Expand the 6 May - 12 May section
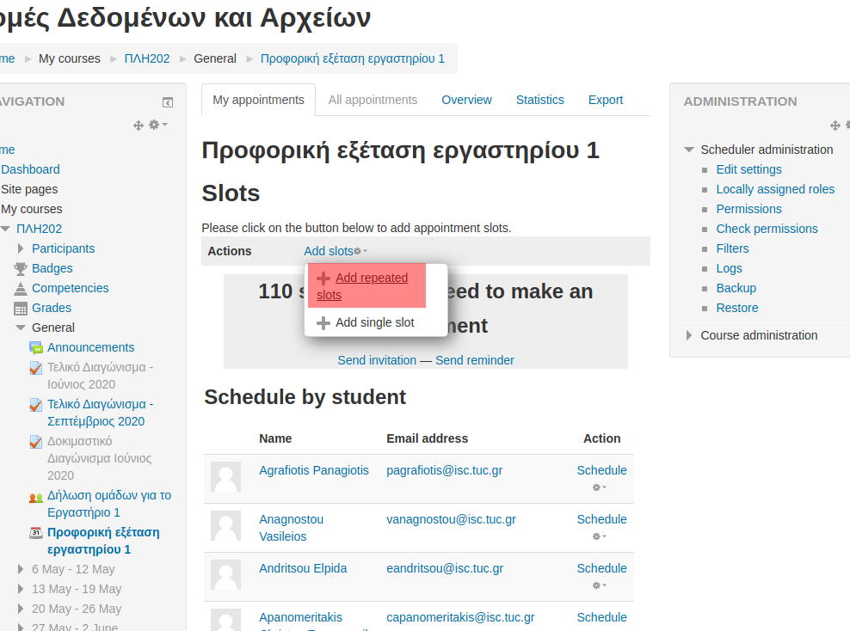850x631 pixels. (21, 569)
